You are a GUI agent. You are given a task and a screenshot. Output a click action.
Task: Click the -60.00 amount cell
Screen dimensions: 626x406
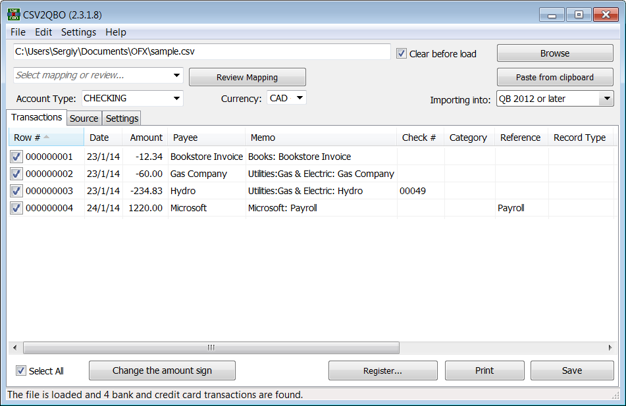(145, 174)
